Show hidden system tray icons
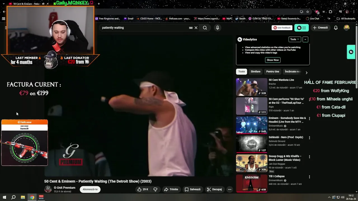The width and height of the screenshot is (358, 201). [329, 197]
